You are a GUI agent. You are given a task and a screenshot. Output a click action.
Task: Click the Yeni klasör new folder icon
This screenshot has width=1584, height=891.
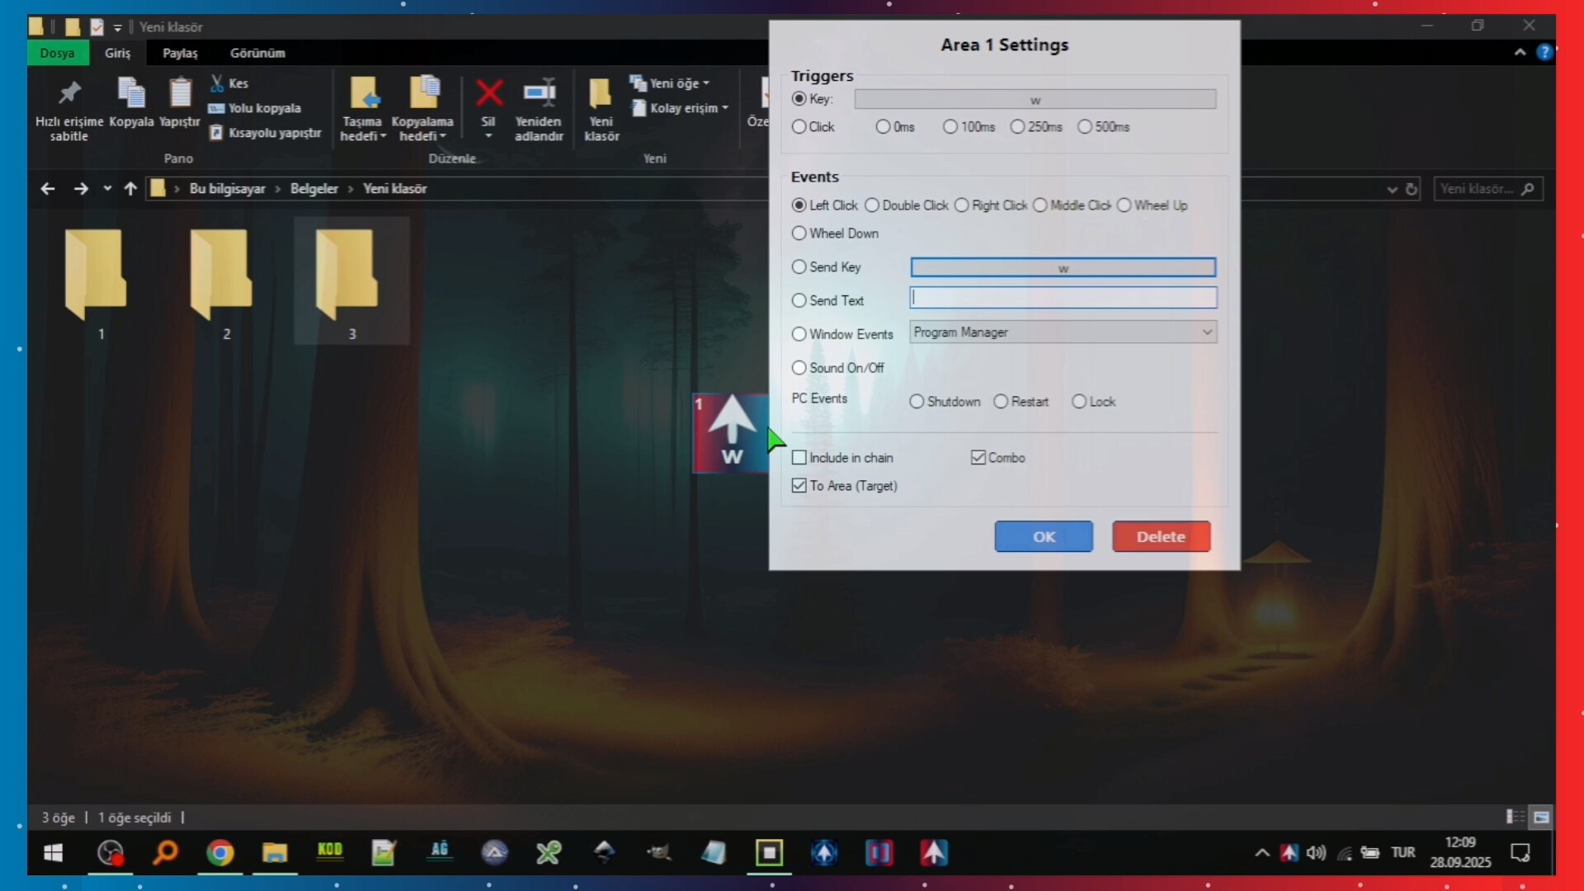[x=601, y=93]
